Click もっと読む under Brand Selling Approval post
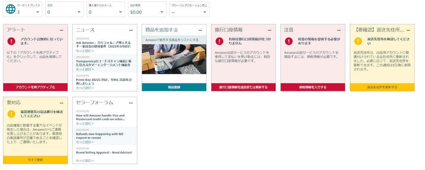 pyautogui.click(x=85, y=161)
